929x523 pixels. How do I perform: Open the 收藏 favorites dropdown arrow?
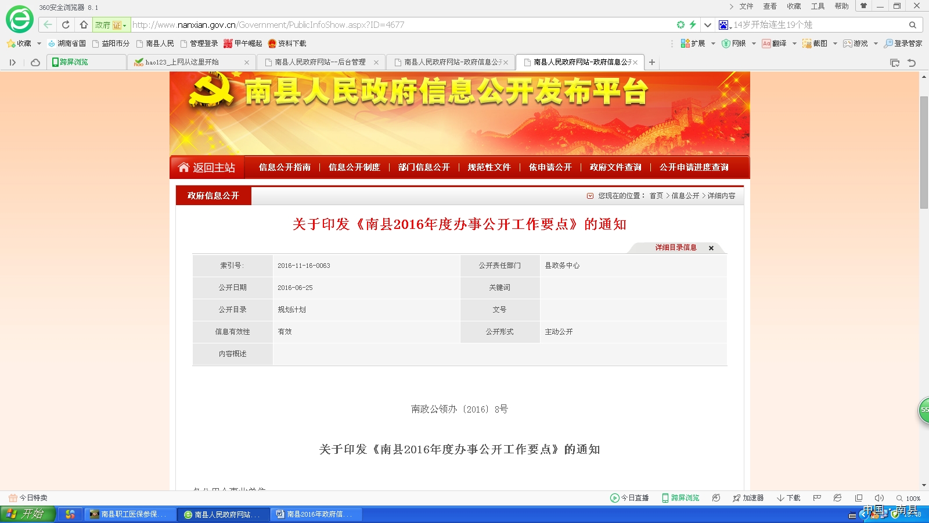coord(39,44)
